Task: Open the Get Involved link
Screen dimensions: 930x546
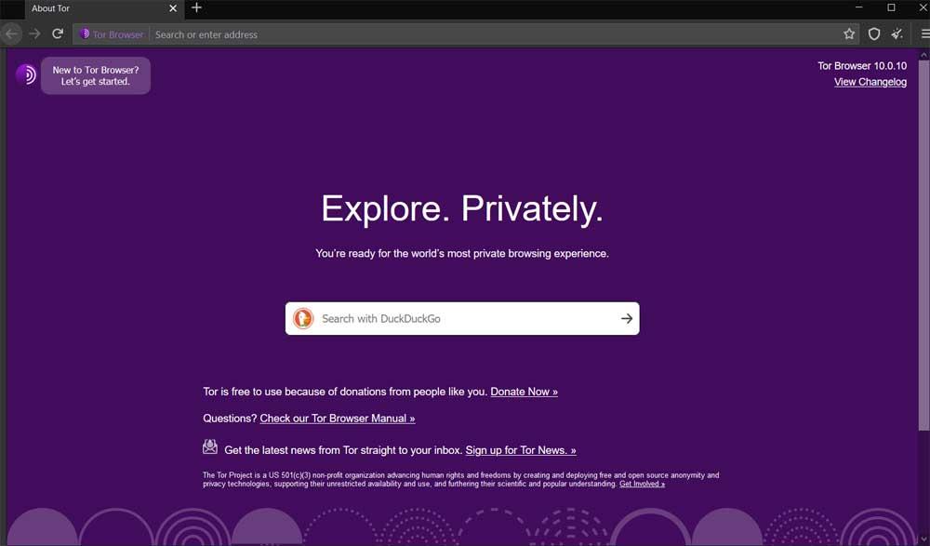Action: coord(642,485)
